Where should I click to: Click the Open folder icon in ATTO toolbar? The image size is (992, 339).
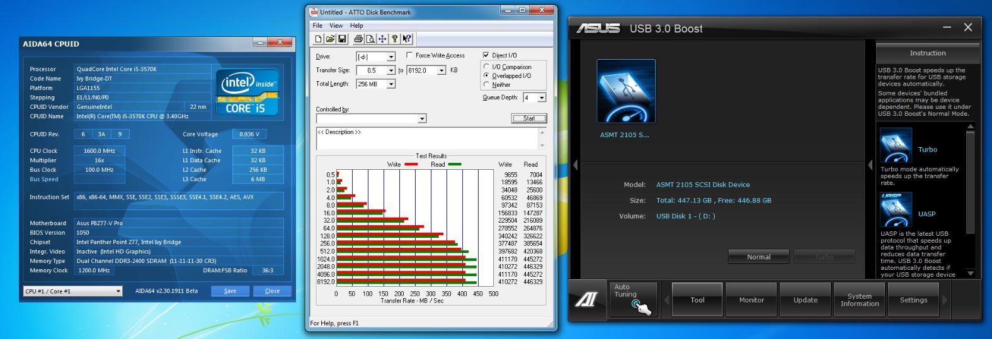pos(330,39)
